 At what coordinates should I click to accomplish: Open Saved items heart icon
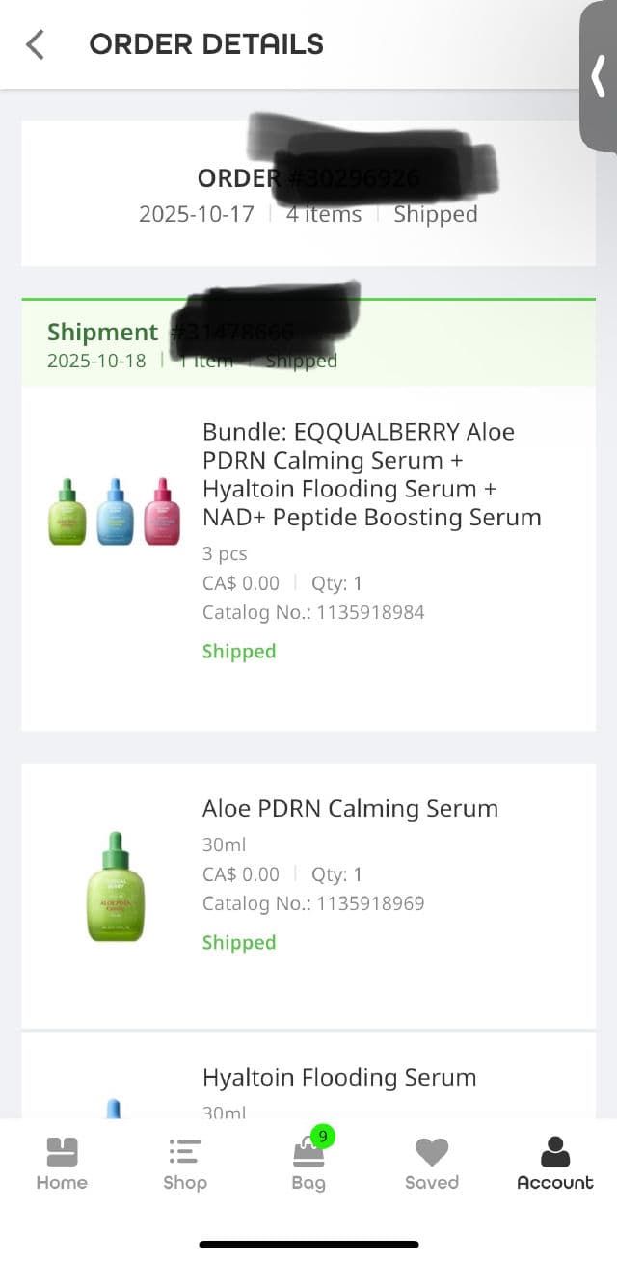click(x=432, y=1152)
